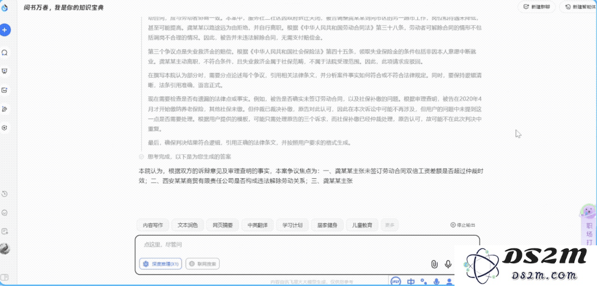The image size is (597, 286).
Task: Select the 网页摘要 shortcut
Action: pos(223,225)
